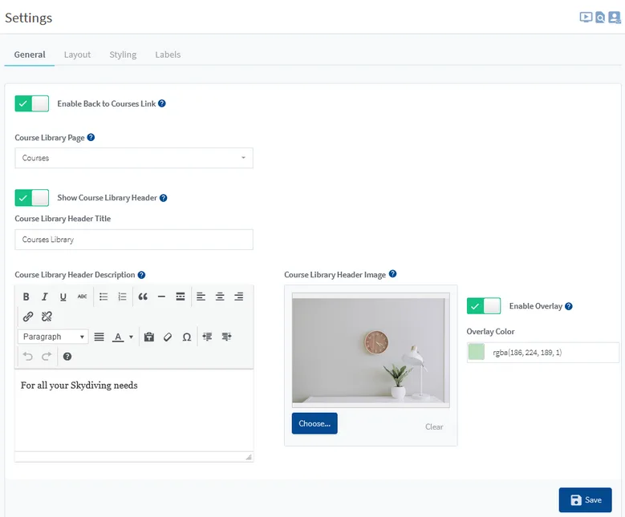The width and height of the screenshot is (625, 517).
Task: Insert special character Omega
Action: point(187,337)
